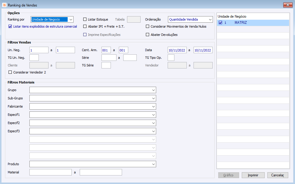This screenshot has width=295, height=184.
Task: Expand the Especif1 dropdown
Action: [x=154, y=115]
